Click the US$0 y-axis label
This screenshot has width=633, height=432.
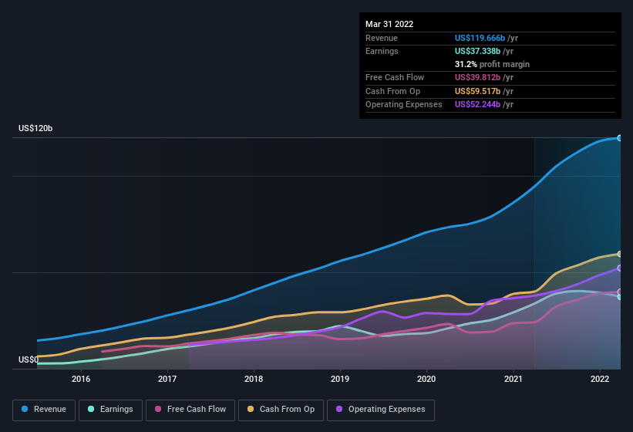pos(29,359)
